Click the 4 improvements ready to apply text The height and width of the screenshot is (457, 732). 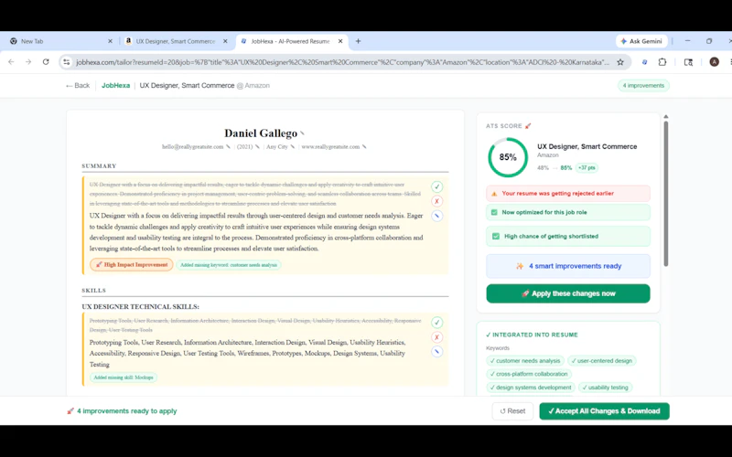pyautogui.click(x=127, y=410)
